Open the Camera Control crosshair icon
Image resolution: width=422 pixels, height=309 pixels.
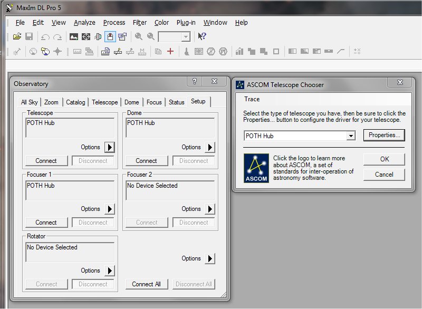coord(86,36)
